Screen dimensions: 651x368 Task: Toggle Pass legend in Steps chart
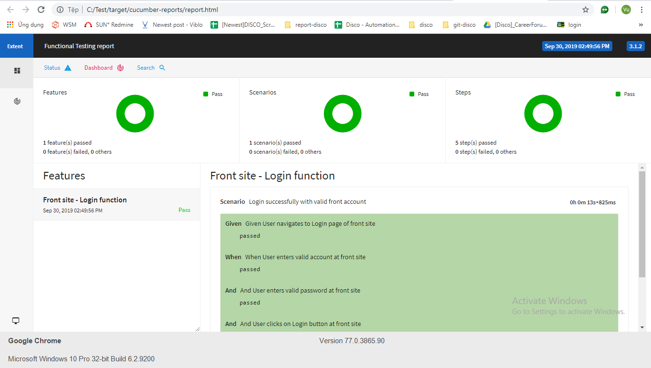(625, 94)
